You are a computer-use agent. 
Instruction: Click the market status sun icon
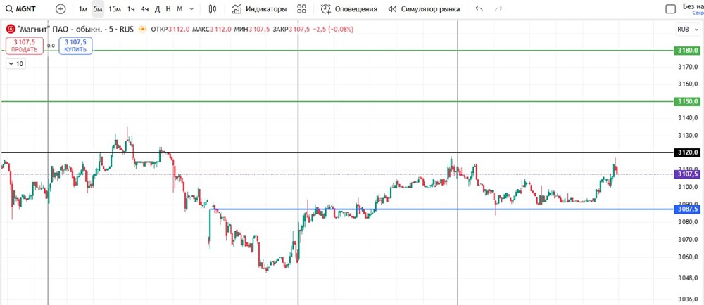143,29
